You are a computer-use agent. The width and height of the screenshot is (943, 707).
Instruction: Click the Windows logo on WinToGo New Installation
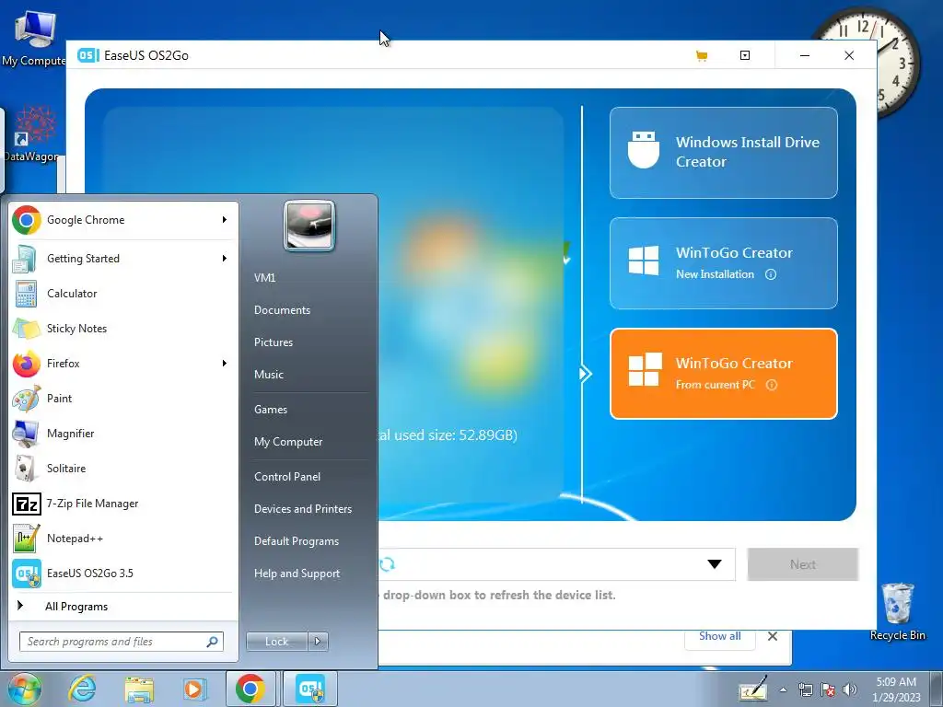coord(644,260)
